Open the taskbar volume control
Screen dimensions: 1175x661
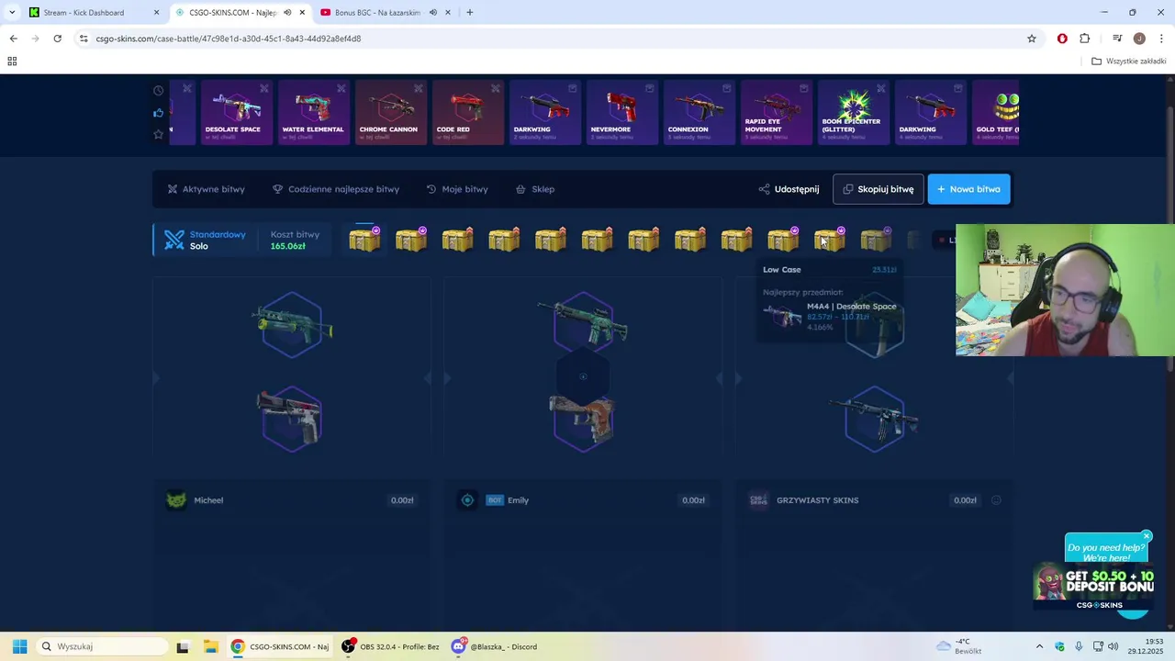click(x=1113, y=646)
